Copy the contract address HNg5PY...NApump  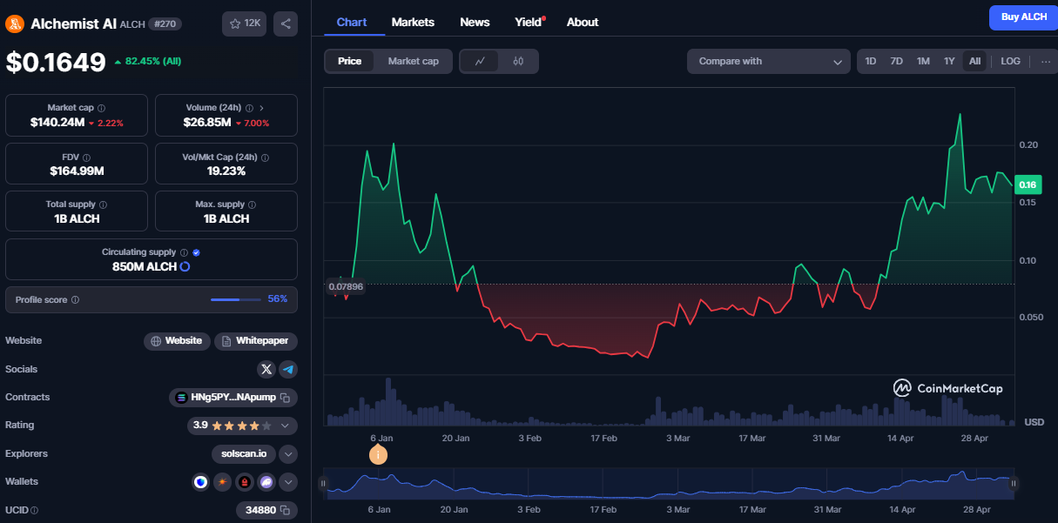click(x=285, y=398)
